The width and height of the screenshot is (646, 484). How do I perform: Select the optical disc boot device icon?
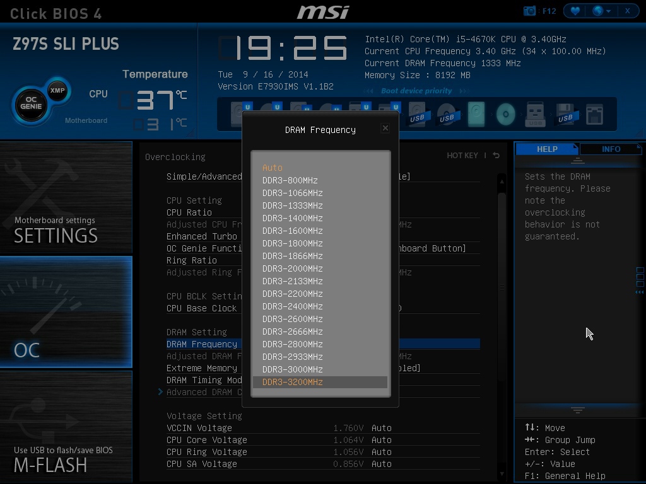(505, 115)
